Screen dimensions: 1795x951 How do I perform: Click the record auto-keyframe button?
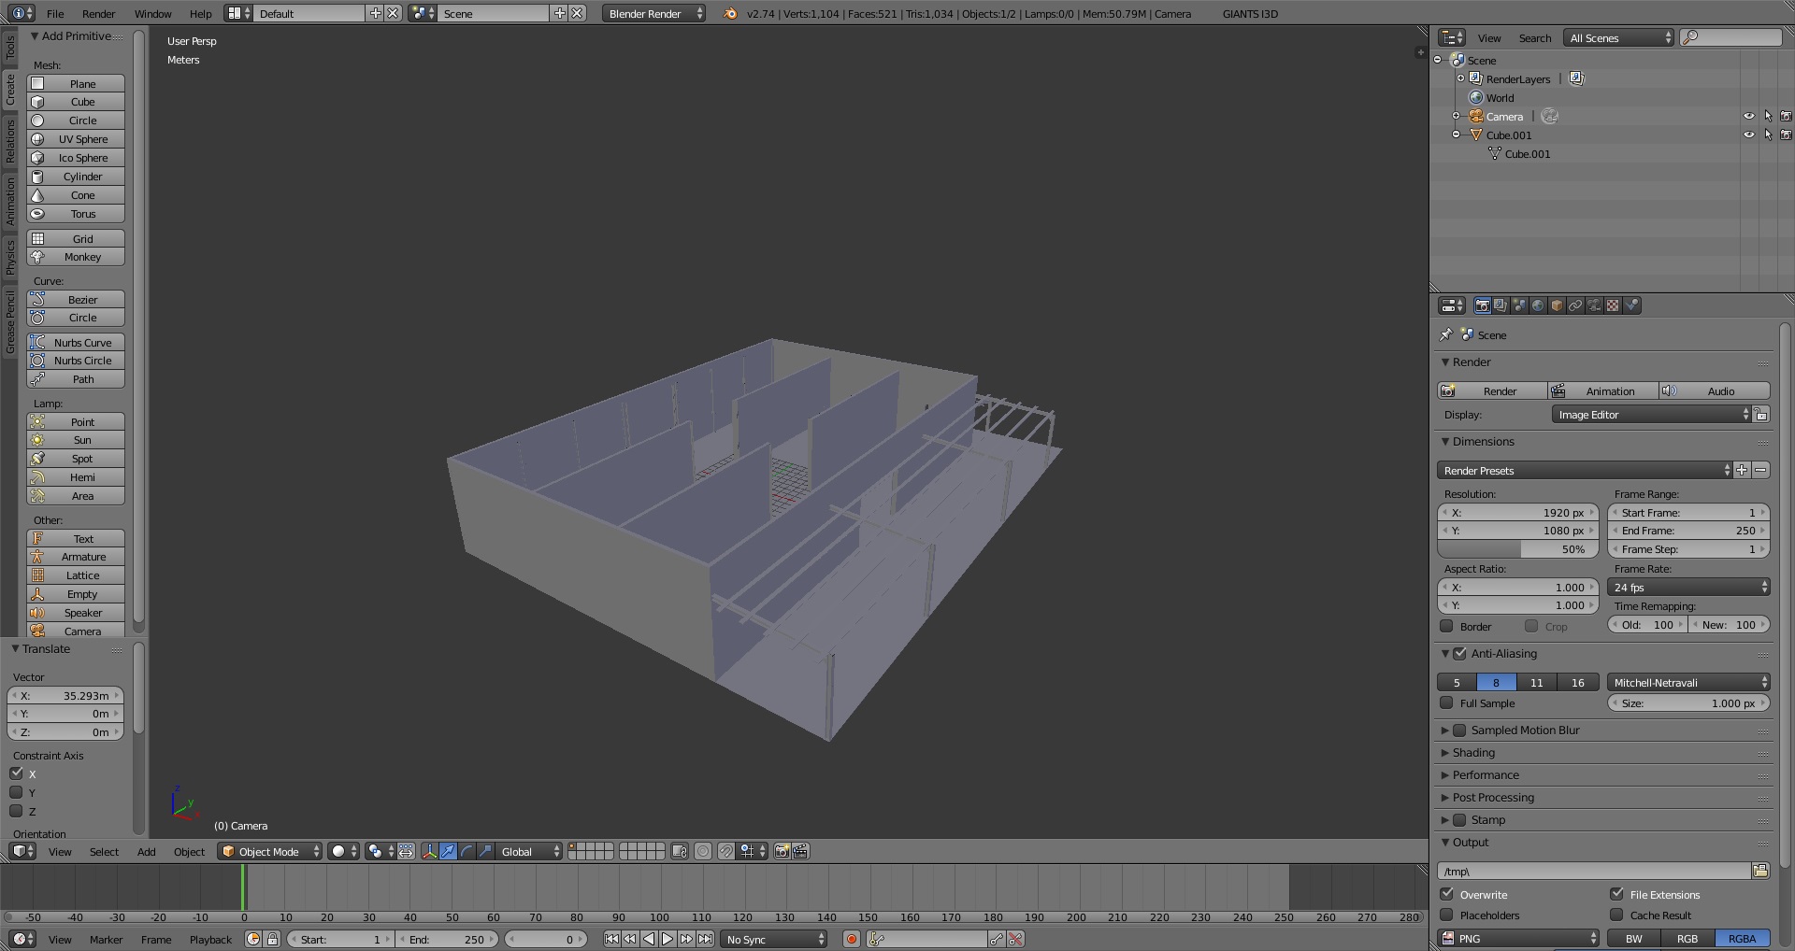tap(852, 939)
